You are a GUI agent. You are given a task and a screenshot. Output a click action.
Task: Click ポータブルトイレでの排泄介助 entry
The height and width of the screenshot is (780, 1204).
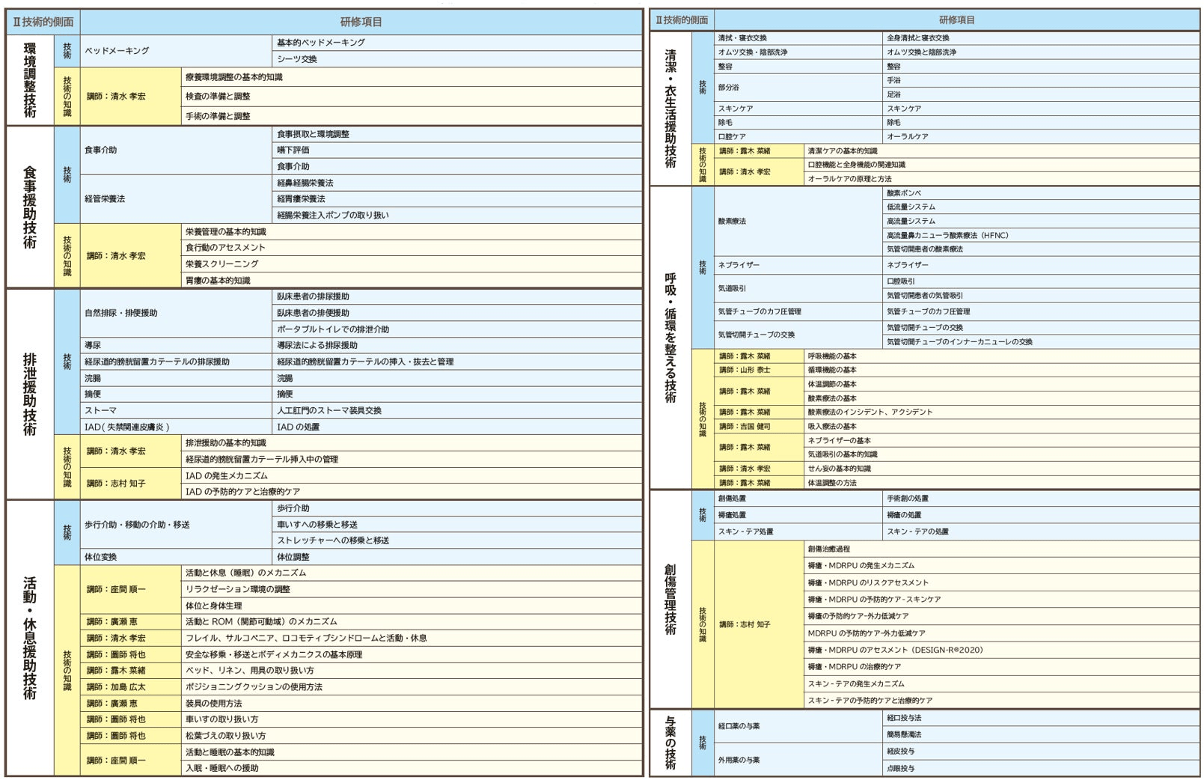click(x=333, y=329)
